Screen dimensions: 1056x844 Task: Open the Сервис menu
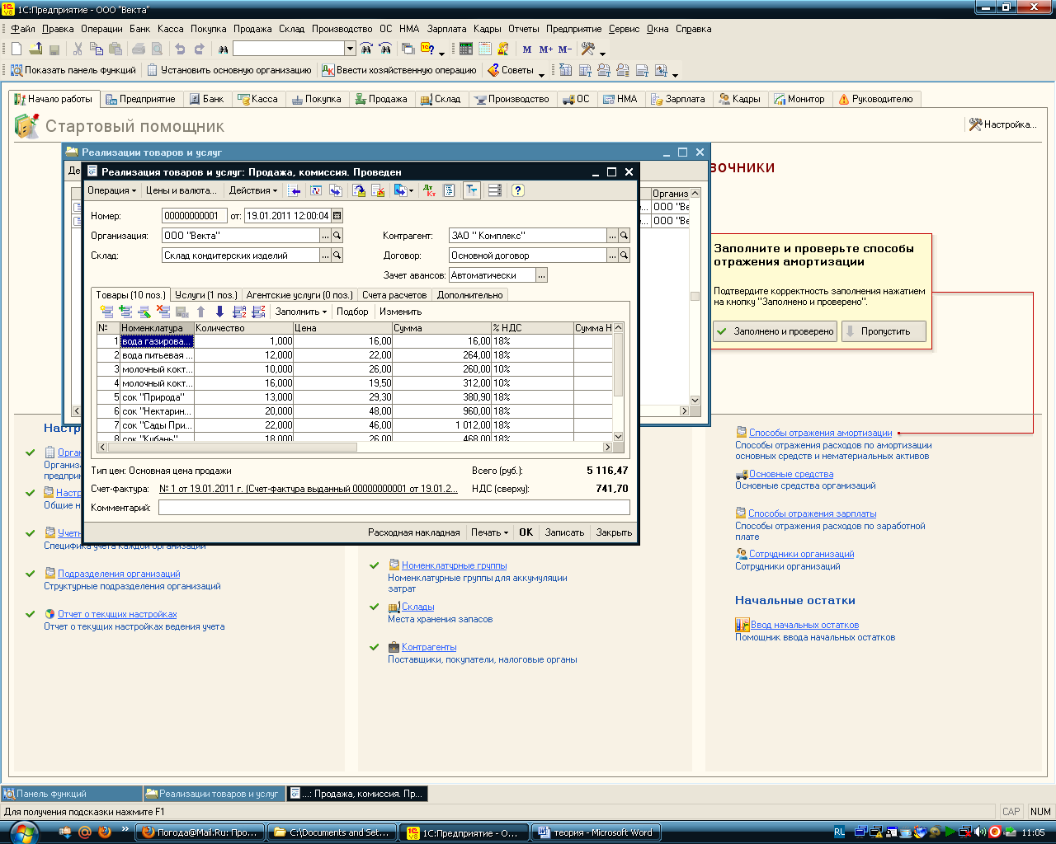pos(624,29)
